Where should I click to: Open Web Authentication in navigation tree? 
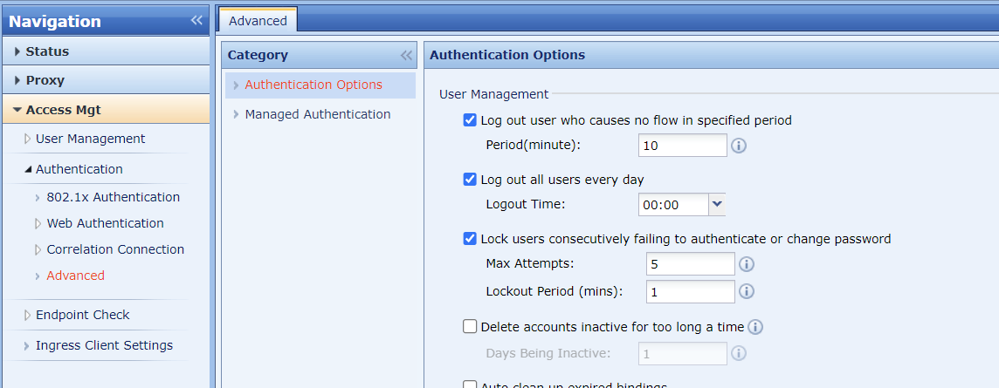(x=105, y=223)
